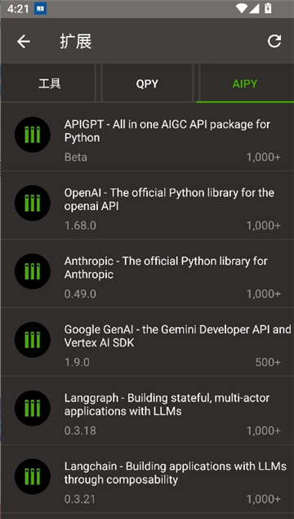
Task: Tap the OpenAI version 1.68.0 label
Action: (80, 226)
